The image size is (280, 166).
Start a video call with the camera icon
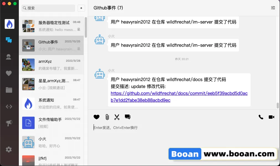tap(271, 117)
